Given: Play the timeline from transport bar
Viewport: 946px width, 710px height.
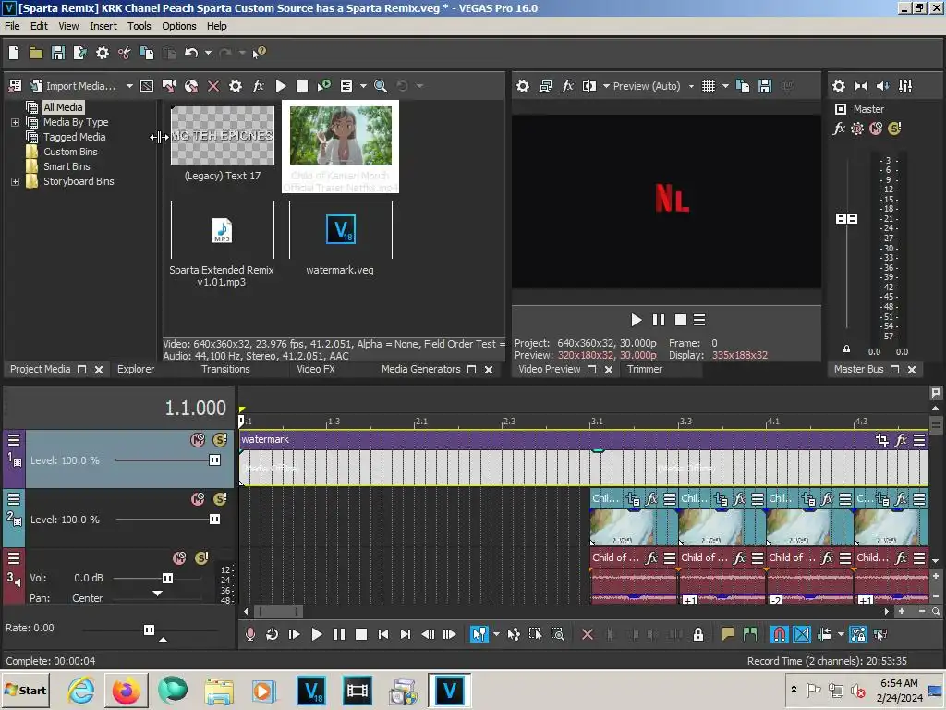Looking at the screenshot, I should coord(316,634).
